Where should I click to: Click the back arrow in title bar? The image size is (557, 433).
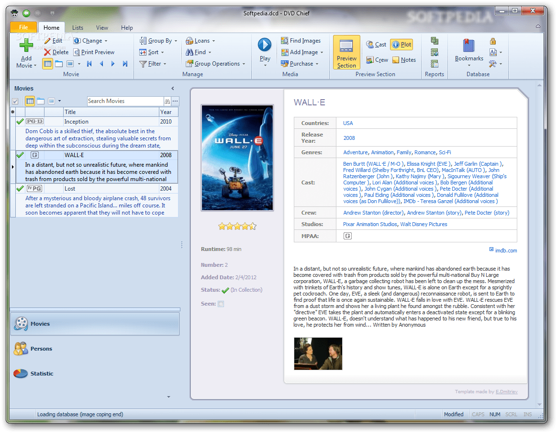pyautogui.click(x=26, y=13)
